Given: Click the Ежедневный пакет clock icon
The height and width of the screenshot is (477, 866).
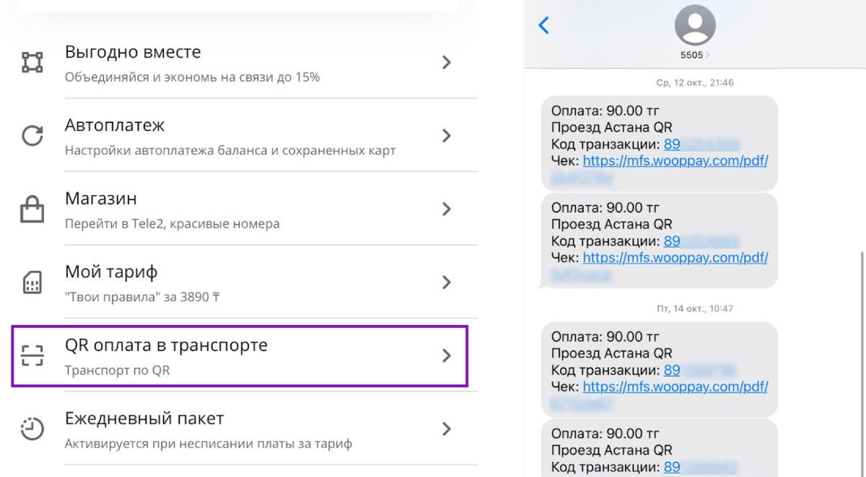Looking at the screenshot, I should (32, 429).
